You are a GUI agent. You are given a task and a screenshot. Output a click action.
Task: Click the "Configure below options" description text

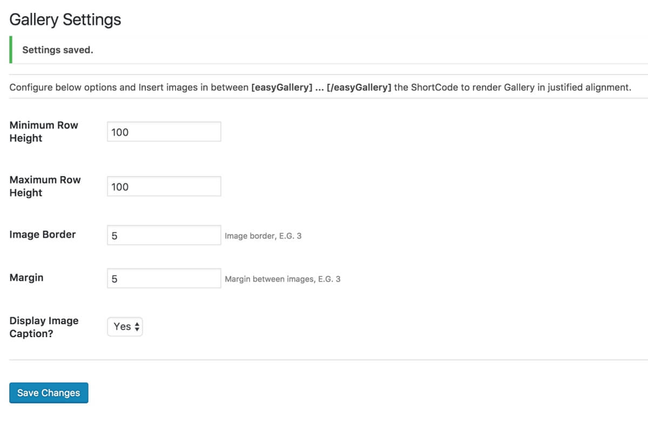click(65, 87)
